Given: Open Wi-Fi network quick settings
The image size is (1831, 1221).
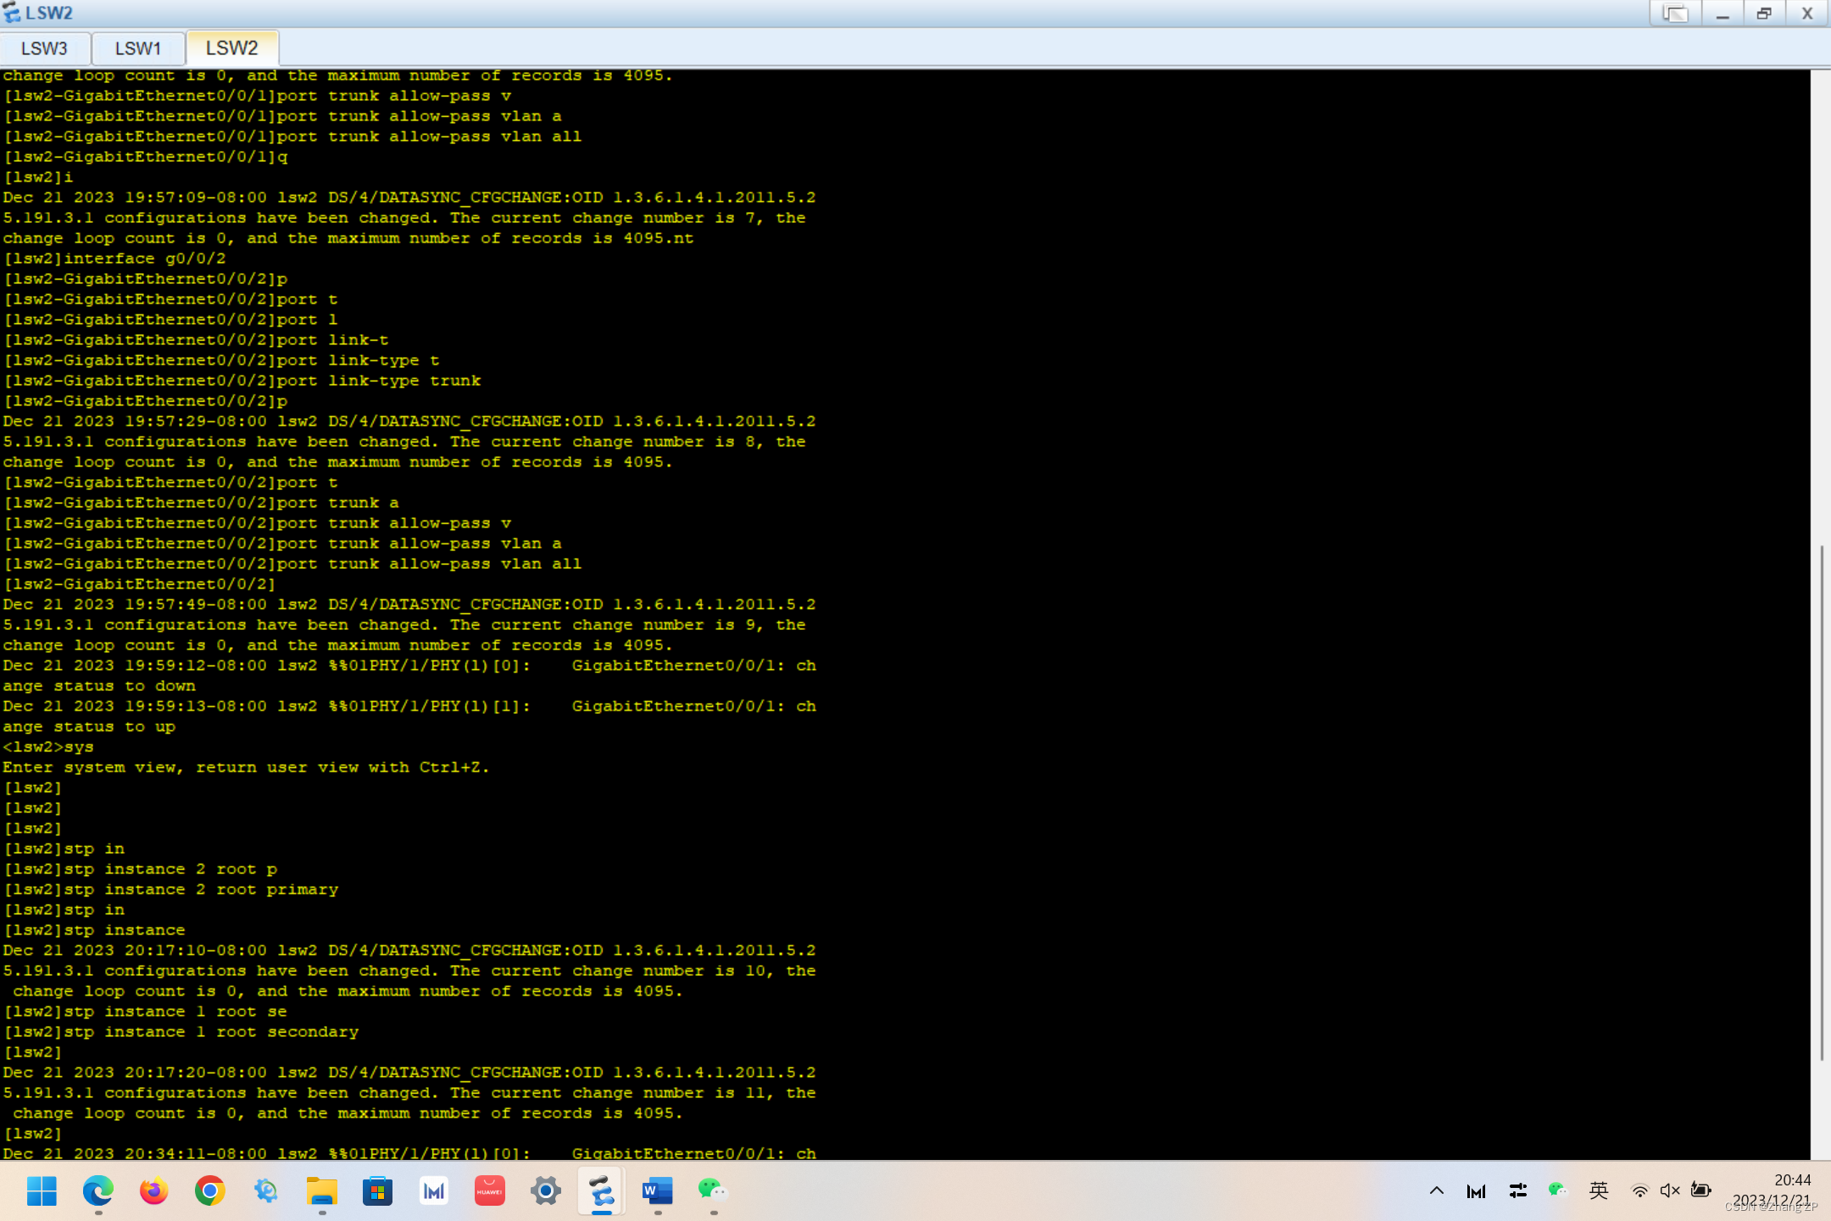Looking at the screenshot, I should pyautogui.click(x=1639, y=1190).
